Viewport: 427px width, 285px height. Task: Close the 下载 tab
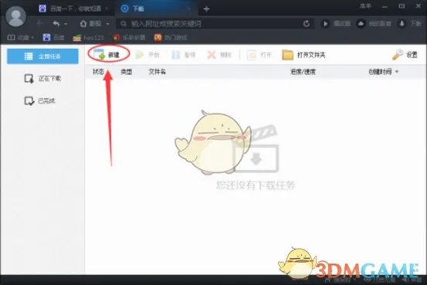coord(188,8)
